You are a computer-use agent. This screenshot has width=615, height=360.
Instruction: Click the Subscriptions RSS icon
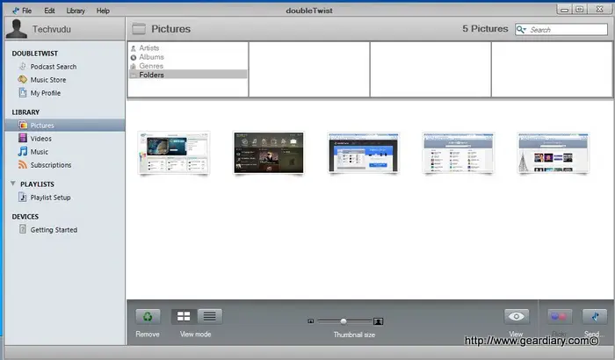point(23,165)
